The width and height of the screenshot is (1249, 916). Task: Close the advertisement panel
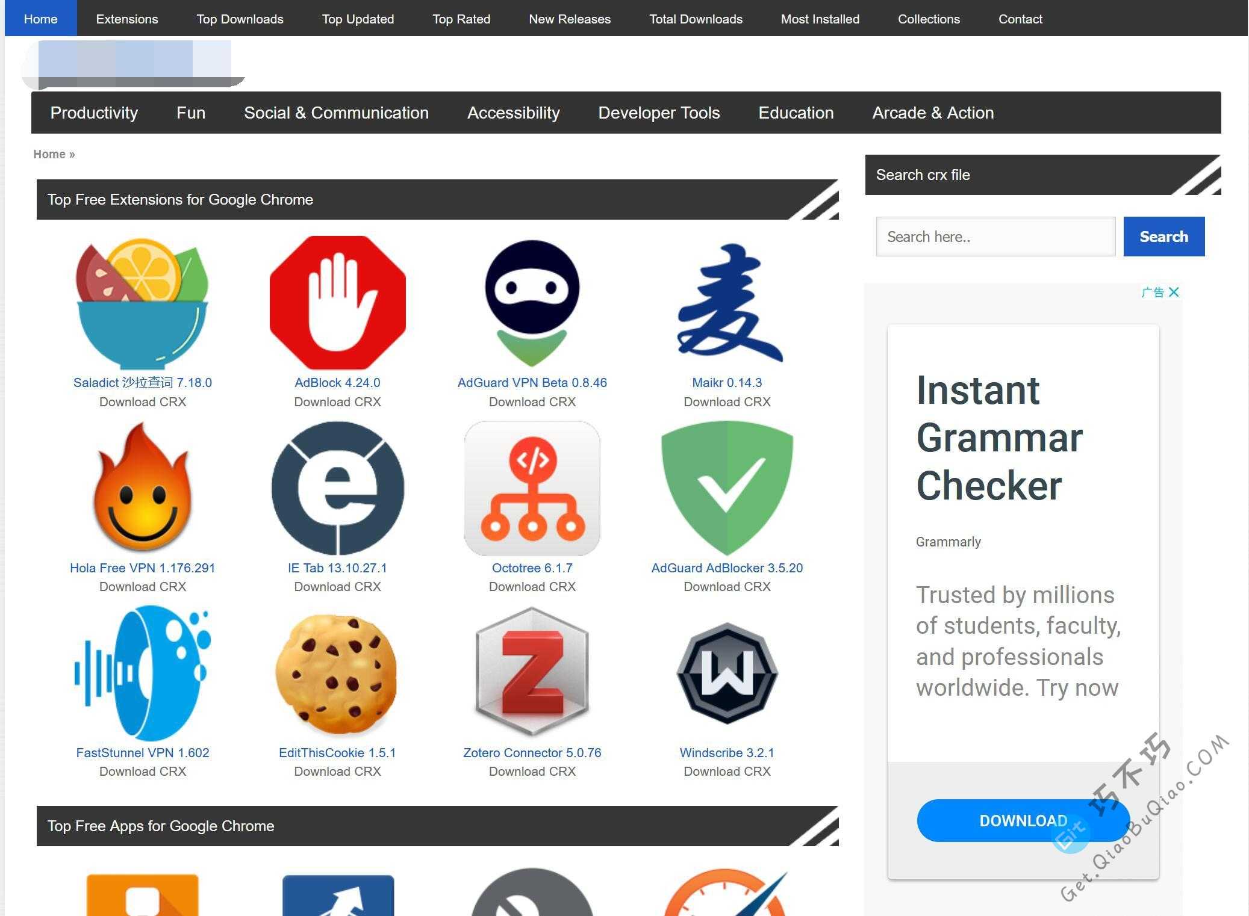(1176, 292)
